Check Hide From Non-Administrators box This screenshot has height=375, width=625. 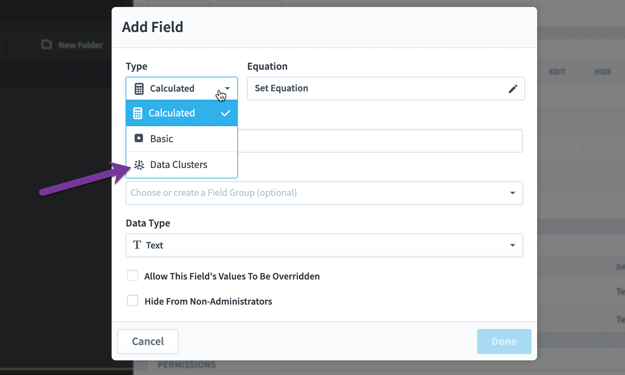tap(133, 300)
